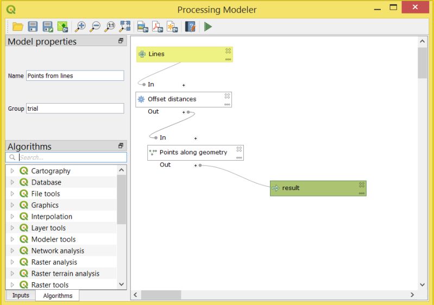Zoom in on the model canvas
The height and width of the screenshot is (305, 434).
(x=80, y=27)
